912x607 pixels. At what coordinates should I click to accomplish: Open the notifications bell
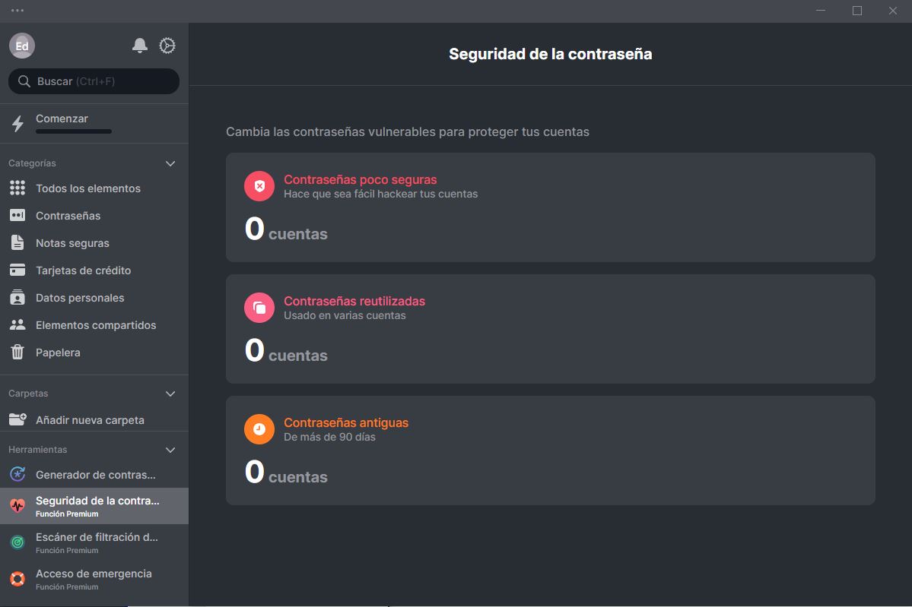tap(140, 46)
